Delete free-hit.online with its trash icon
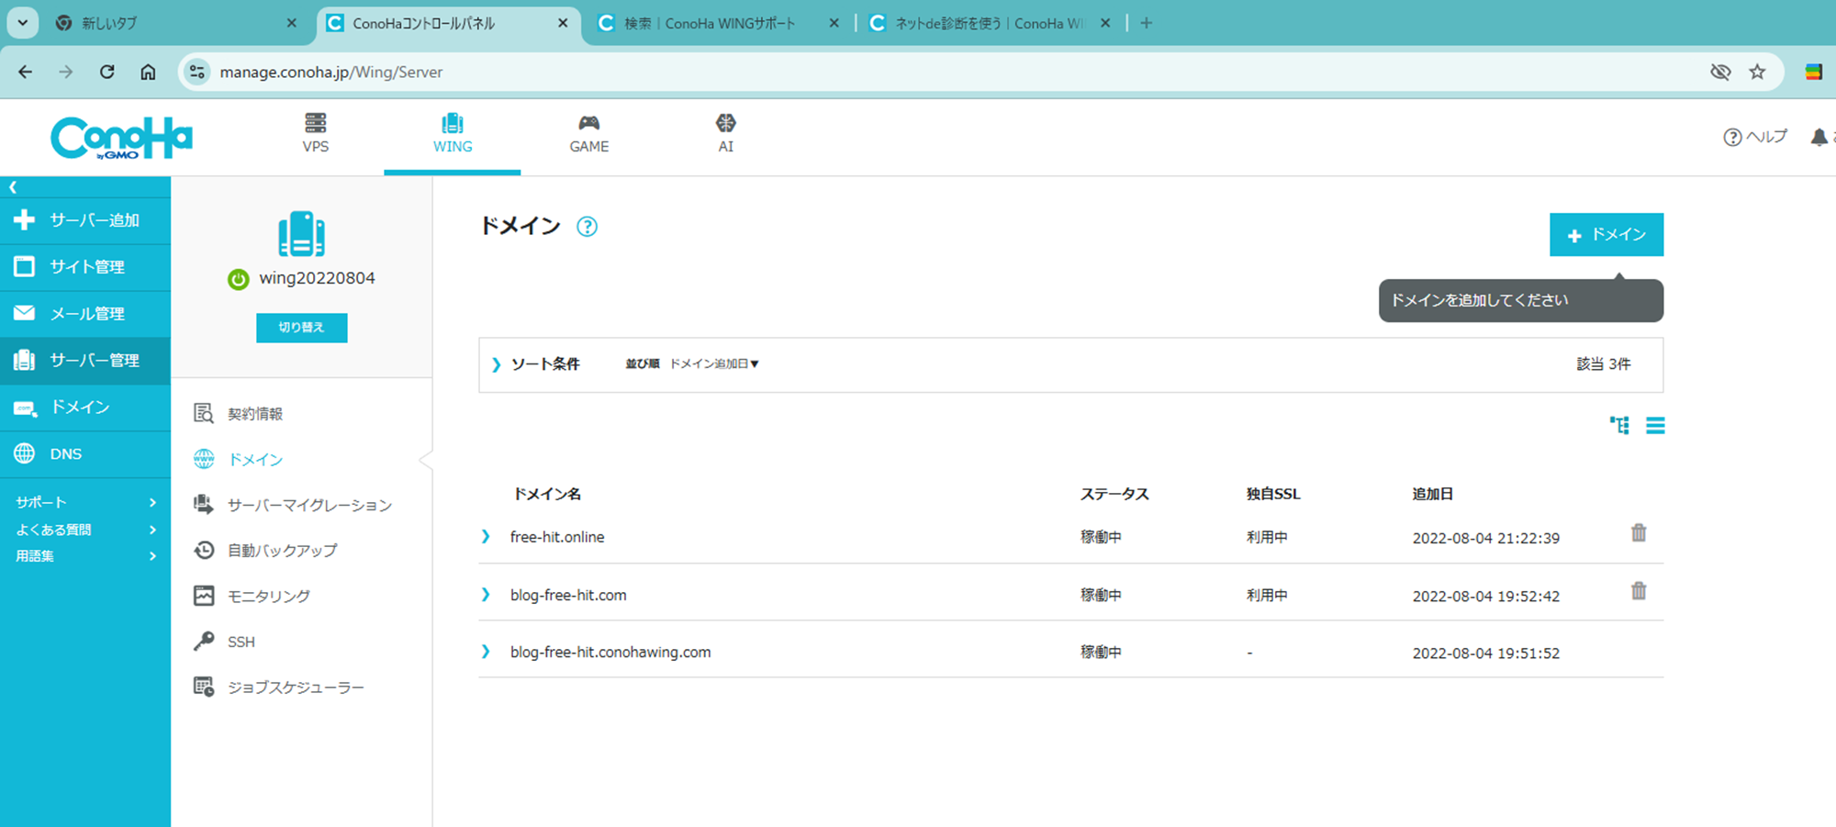This screenshot has height=827, width=1836. pos(1639,532)
